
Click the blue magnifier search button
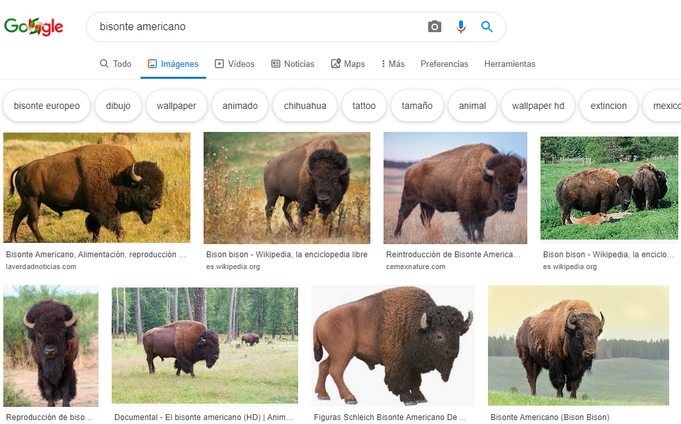point(487,27)
